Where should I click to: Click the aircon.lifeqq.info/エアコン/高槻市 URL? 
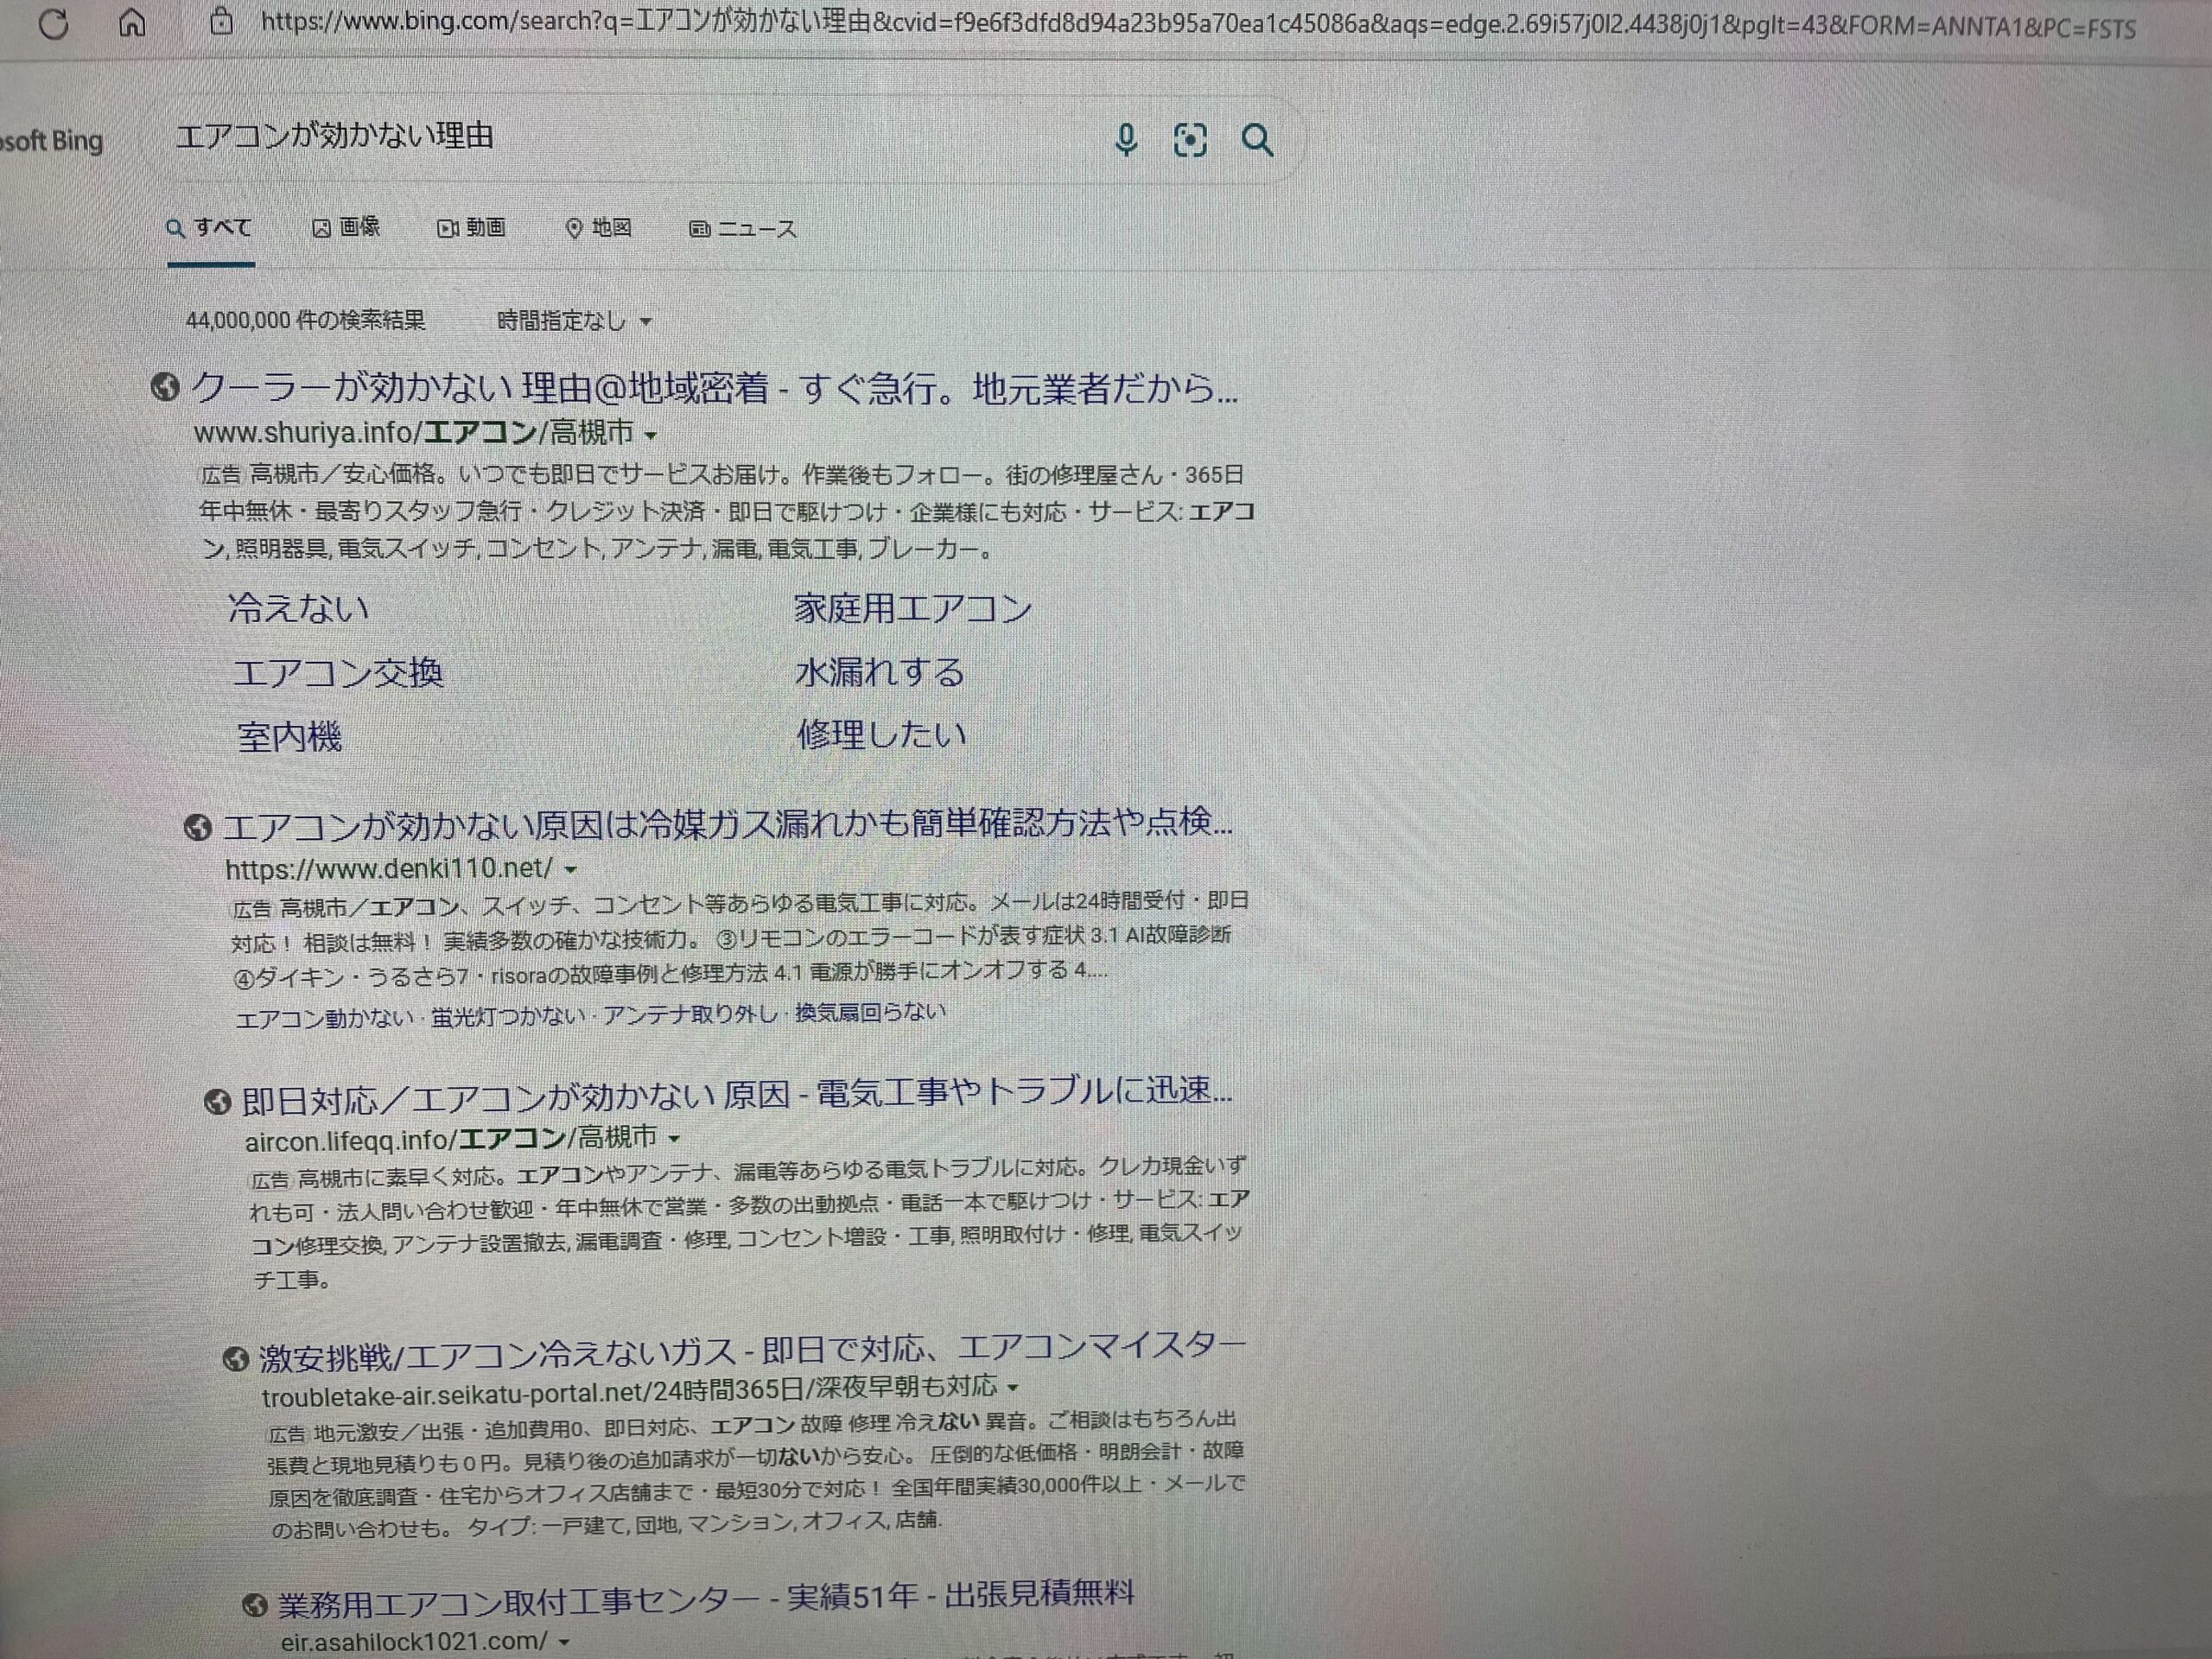(451, 1138)
